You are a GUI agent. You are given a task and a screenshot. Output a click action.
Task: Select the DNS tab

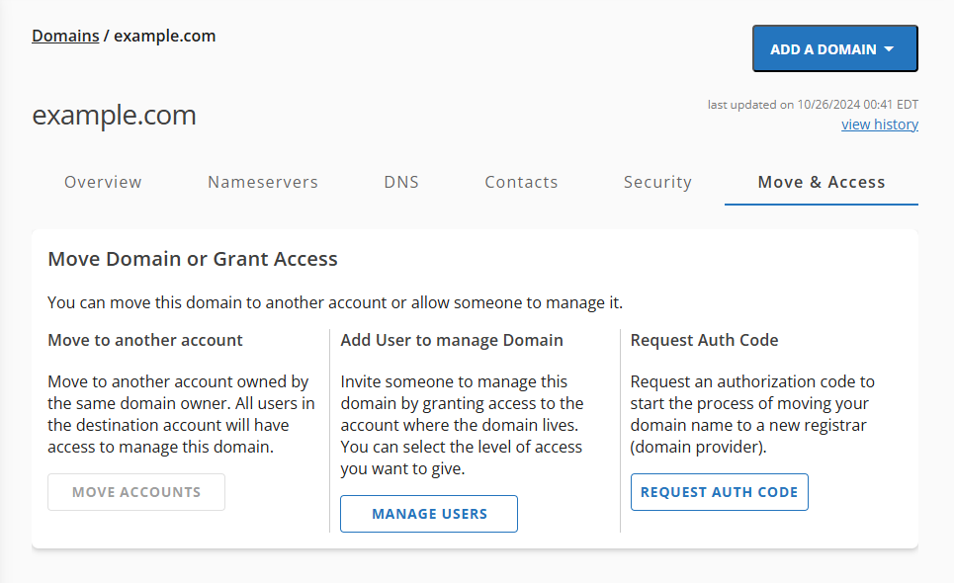(400, 182)
